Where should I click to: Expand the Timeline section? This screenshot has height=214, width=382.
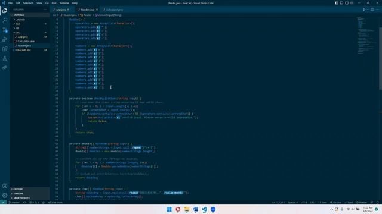coord(30,193)
